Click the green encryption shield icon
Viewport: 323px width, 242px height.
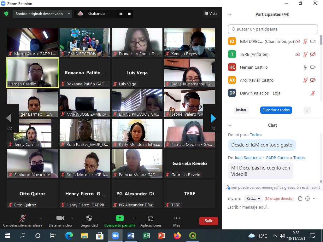[6, 14]
